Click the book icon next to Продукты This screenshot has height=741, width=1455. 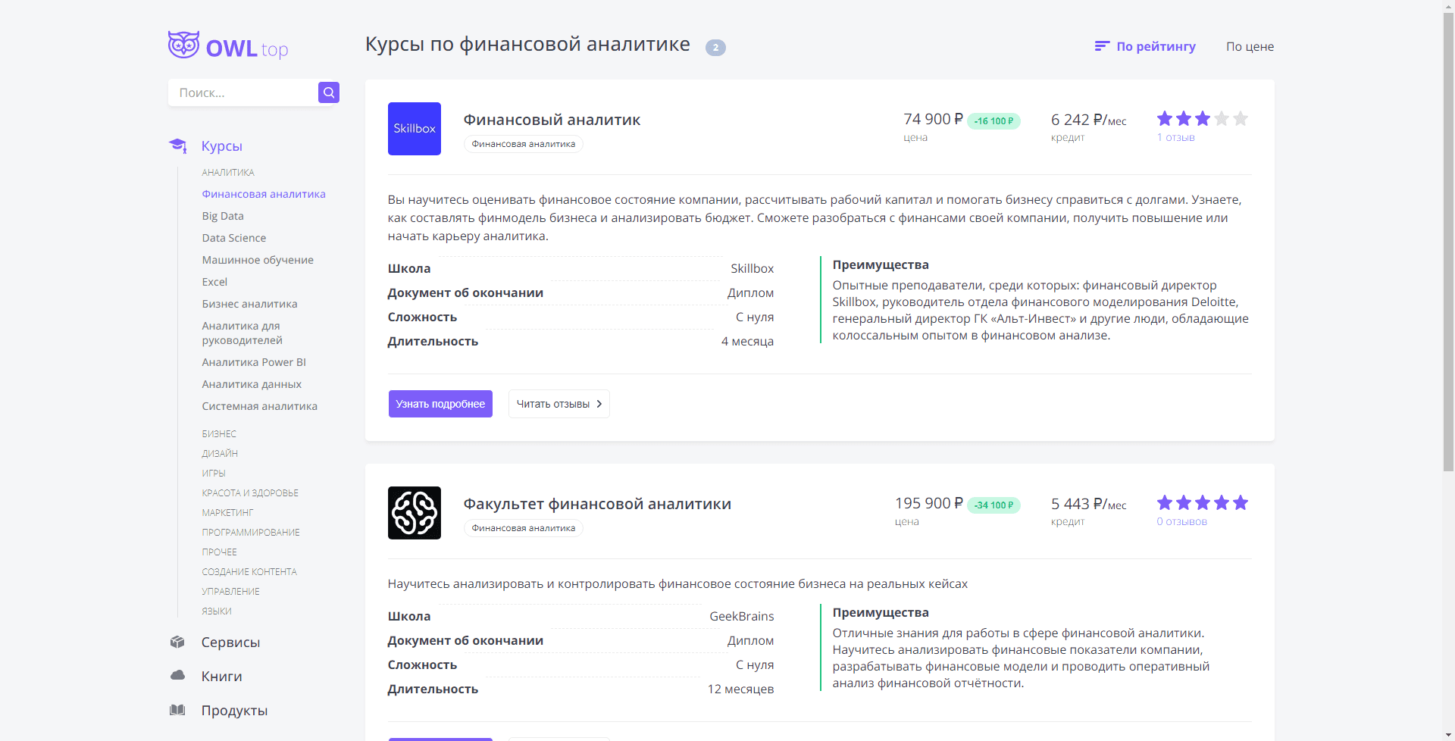click(177, 710)
